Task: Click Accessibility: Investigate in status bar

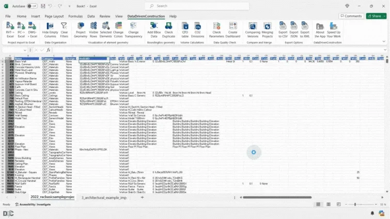Action: pyautogui.click(x=33, y=205)
